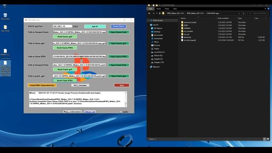Expand the Explorer ribbon chevron
Viewport: 272px width, 153px height.
coord(265,8)
